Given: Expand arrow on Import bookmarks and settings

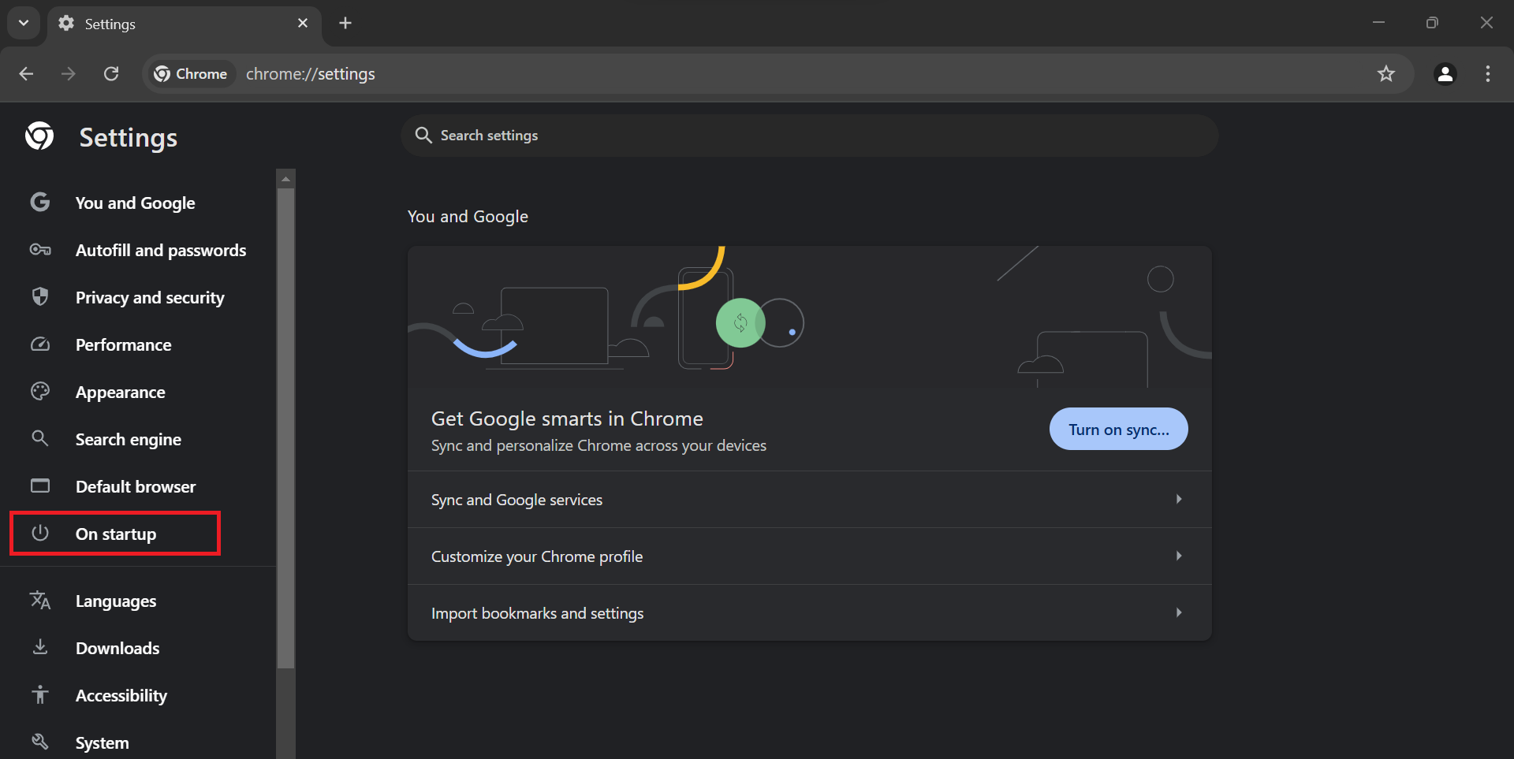Looking at the screenshot, I should [x=1179, y=612].
